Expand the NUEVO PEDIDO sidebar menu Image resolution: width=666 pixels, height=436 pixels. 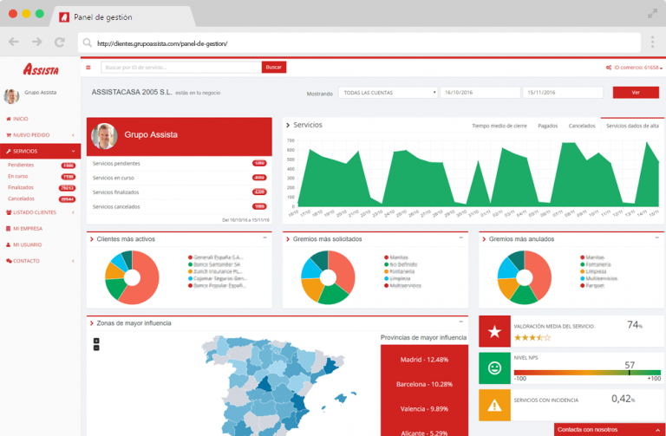pos(40,134)
